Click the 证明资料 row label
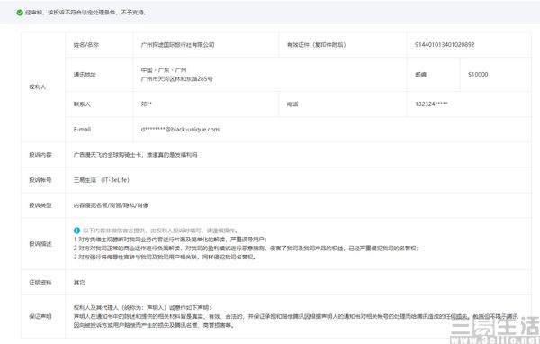Viewport: 540px width, 344px height. coord(40,283)
